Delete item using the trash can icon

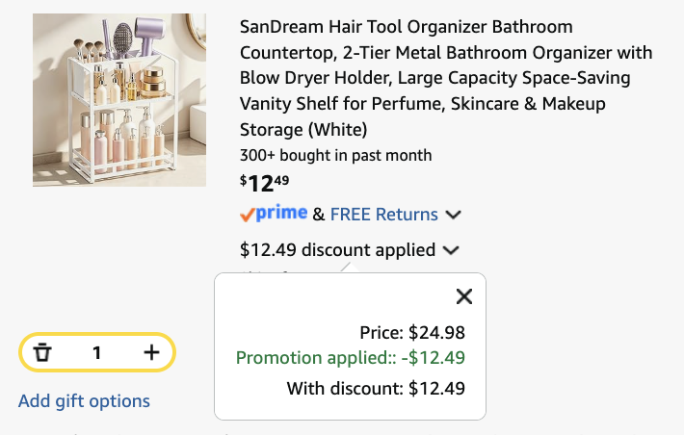pos(42,352)
